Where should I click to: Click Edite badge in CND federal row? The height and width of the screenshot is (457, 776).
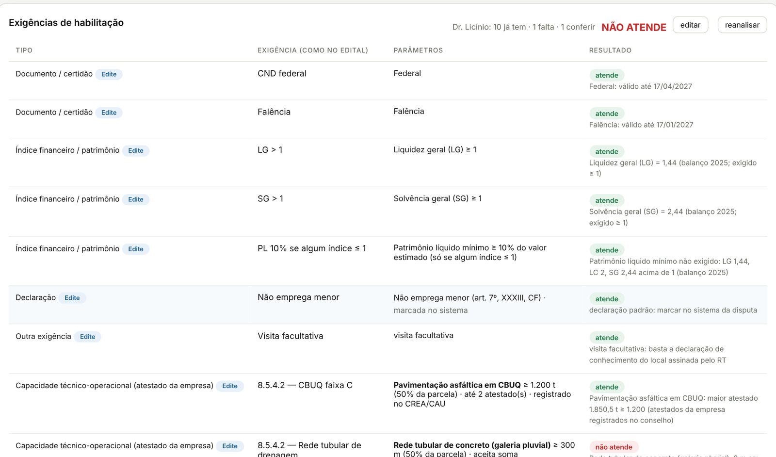click(x=109, y=74)
